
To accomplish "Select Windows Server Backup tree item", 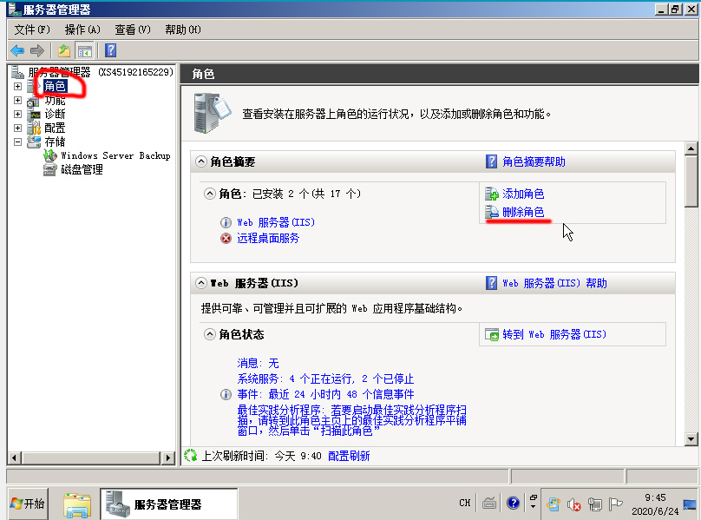I will (x=115, y=155).
